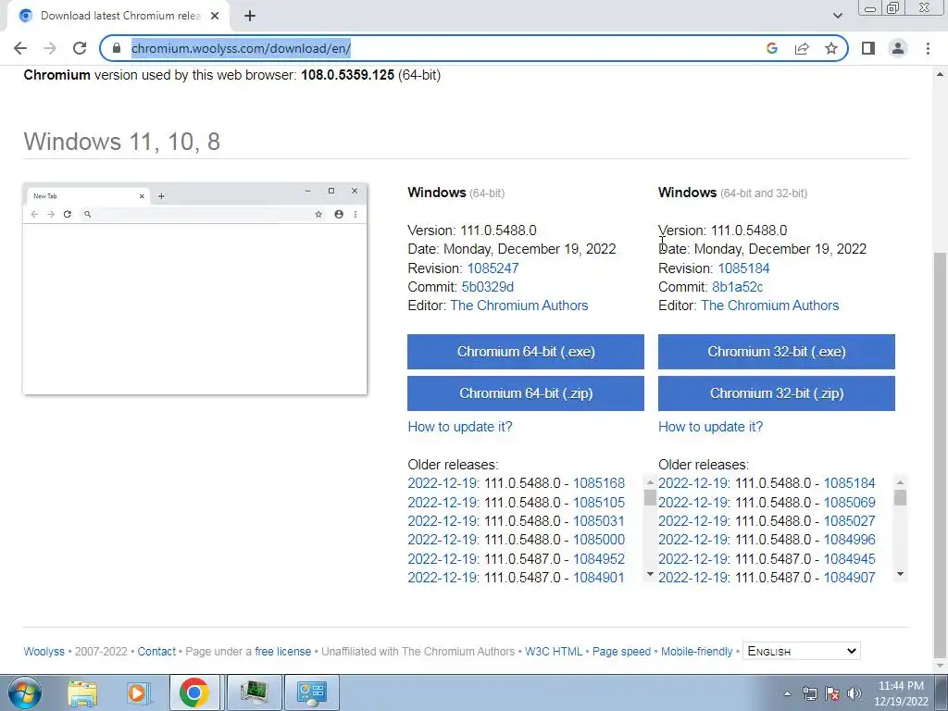Click The Chromium Authors link under 32-bit
The width and height of the screenshot is (948, 711).
[x=769, y=306]
